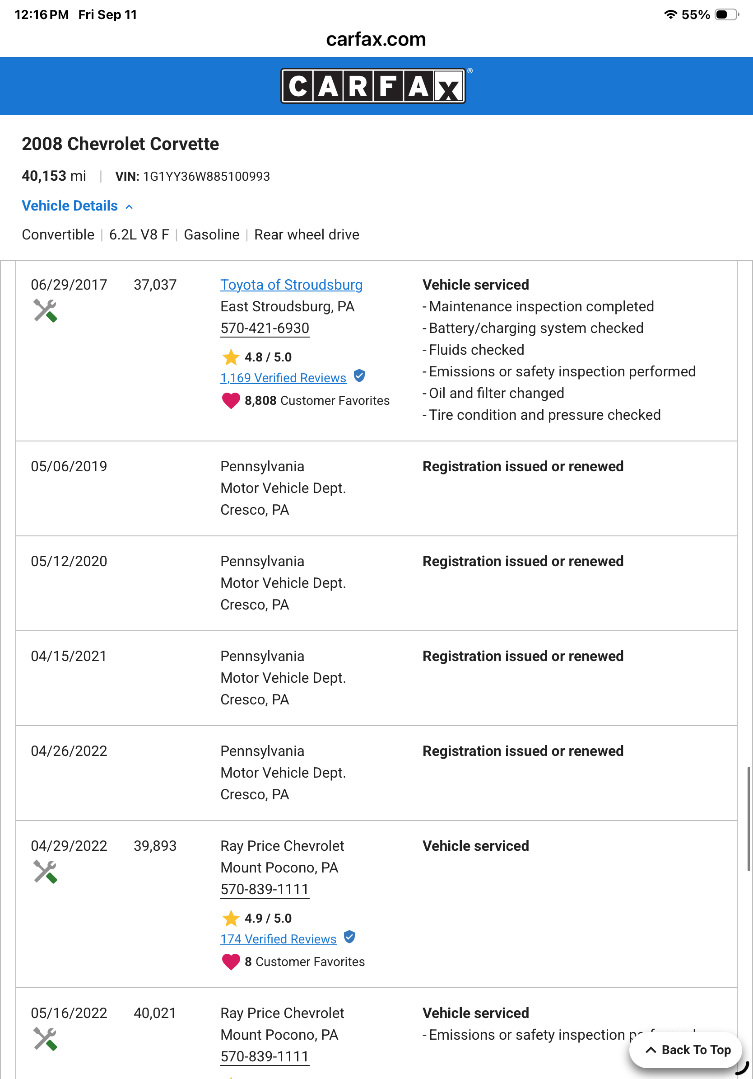Click the star icon next to 4.9 / 5.0
The image size is (753, 1079).
231,918
